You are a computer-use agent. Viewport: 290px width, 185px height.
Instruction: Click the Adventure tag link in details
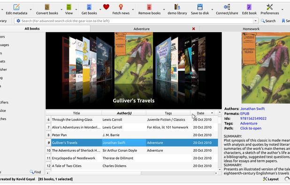point(249,123)
